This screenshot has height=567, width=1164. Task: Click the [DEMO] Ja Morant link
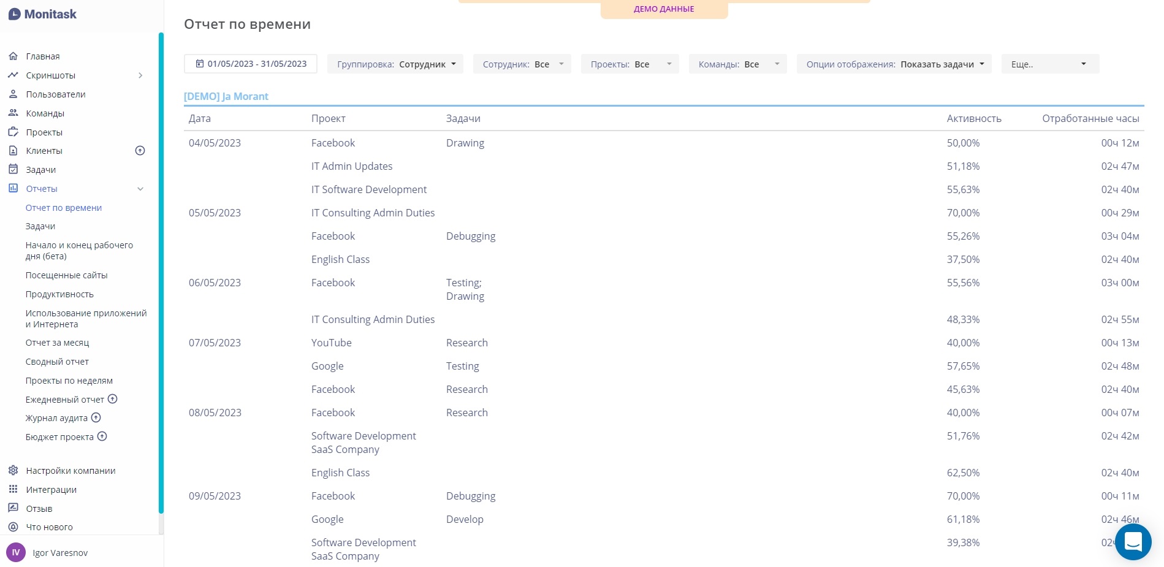[x=226, y=96]
